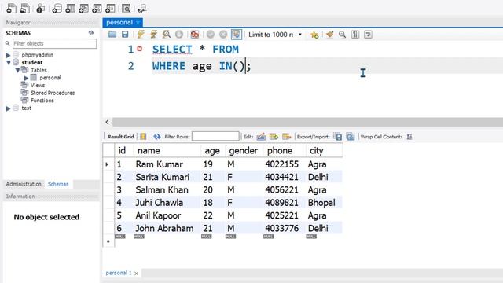Refresh the SCHEMAS list

pyautogui.click(x=91, y=33)
